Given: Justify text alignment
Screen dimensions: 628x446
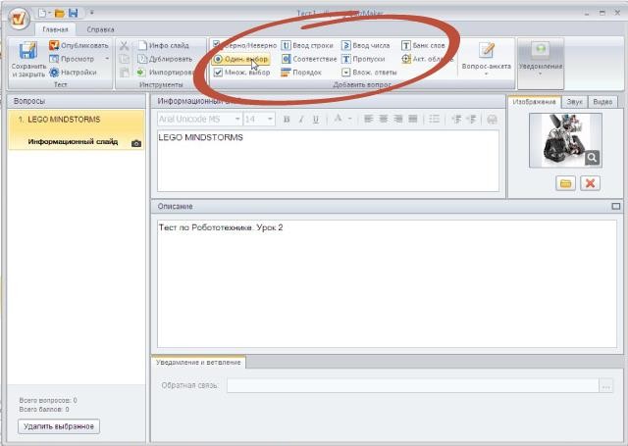Looking at the screenshot, I should [413, 119].
